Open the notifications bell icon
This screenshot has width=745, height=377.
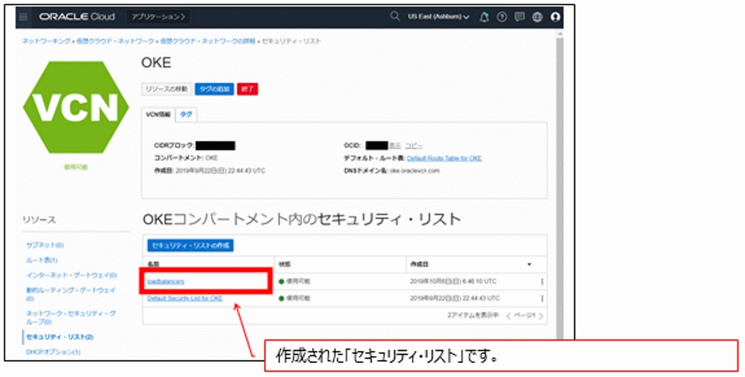pos(484,17)
